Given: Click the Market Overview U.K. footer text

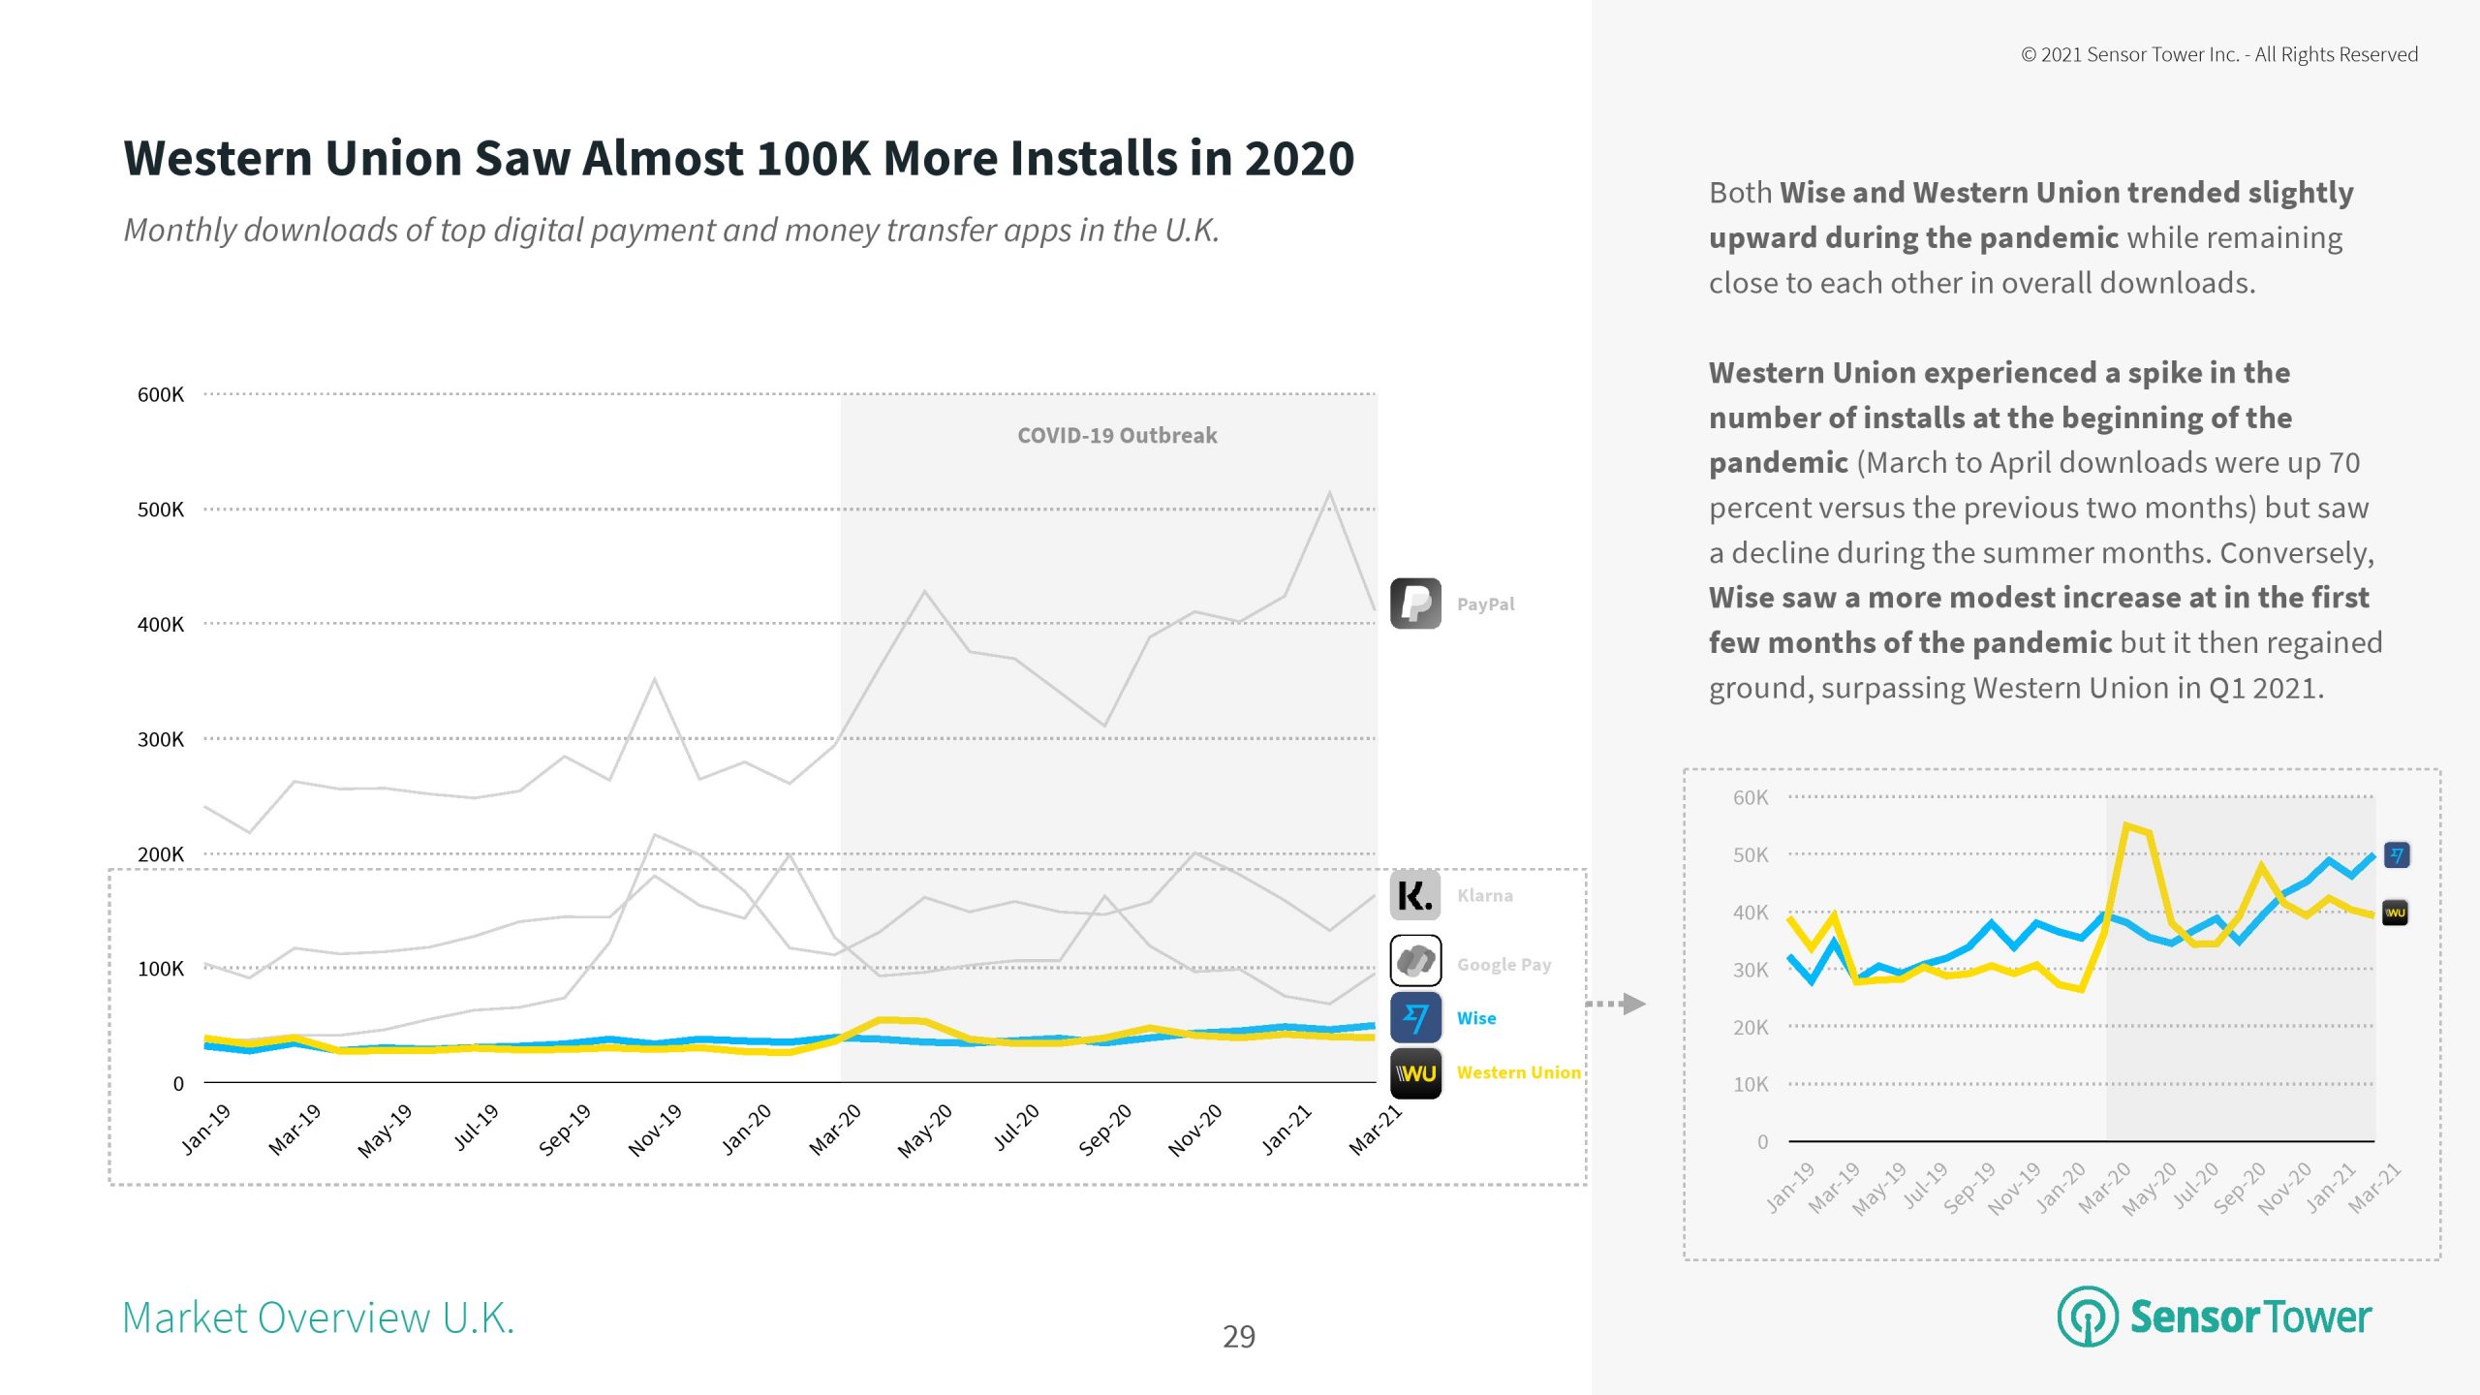Looking at the screenshot, I should pos(318,1317).
